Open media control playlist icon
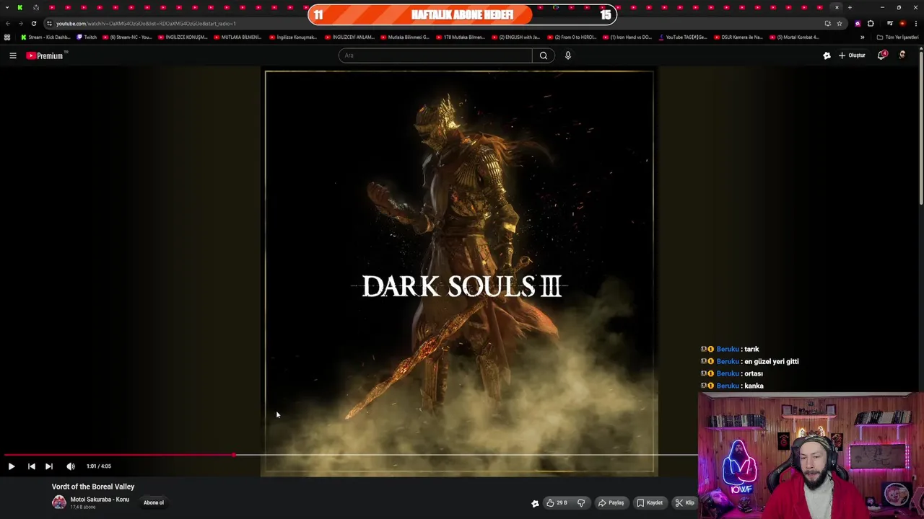Viewport: 924px width, 519px height. (890, 23)
